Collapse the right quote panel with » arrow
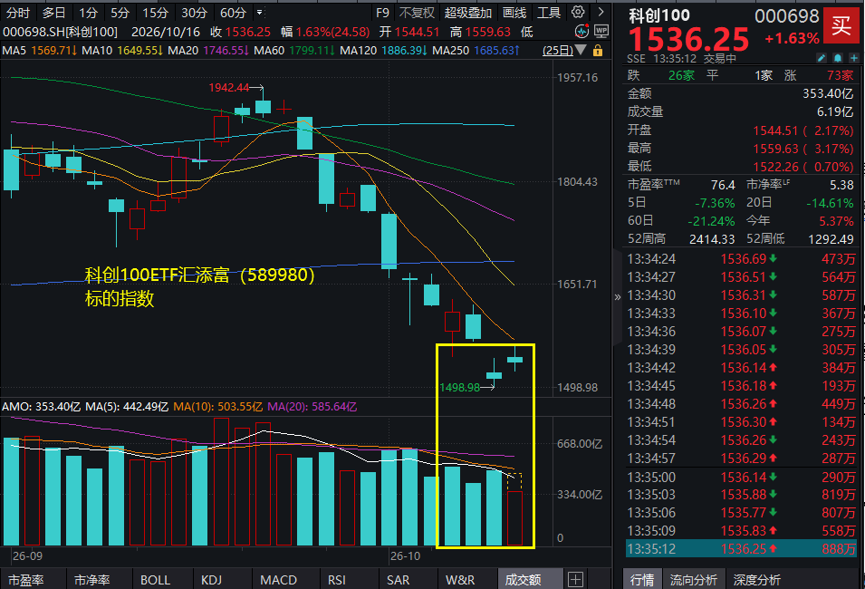This screenshot has width=865, height=589. coord(618,297)
